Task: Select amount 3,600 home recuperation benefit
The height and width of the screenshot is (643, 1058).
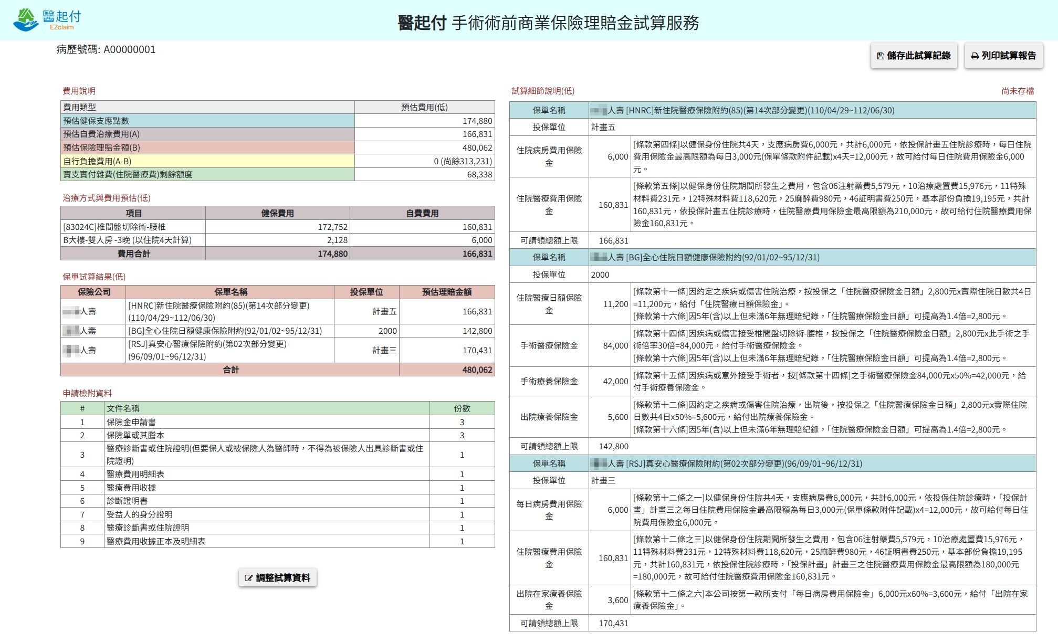Action: [x=617, y=600]
